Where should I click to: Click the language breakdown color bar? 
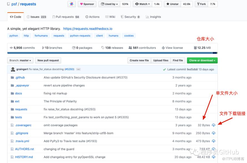112,53
